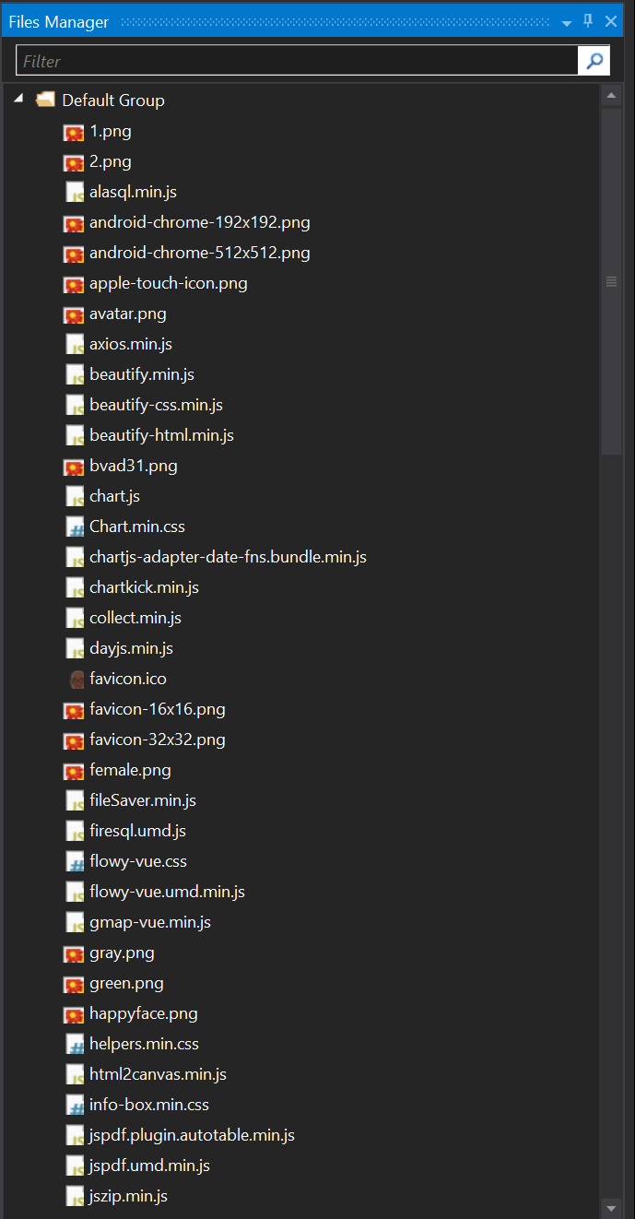Screen dimensions: 635x1219
Task: Click the JS file icon beside axios.min.js
Action: 75,344
